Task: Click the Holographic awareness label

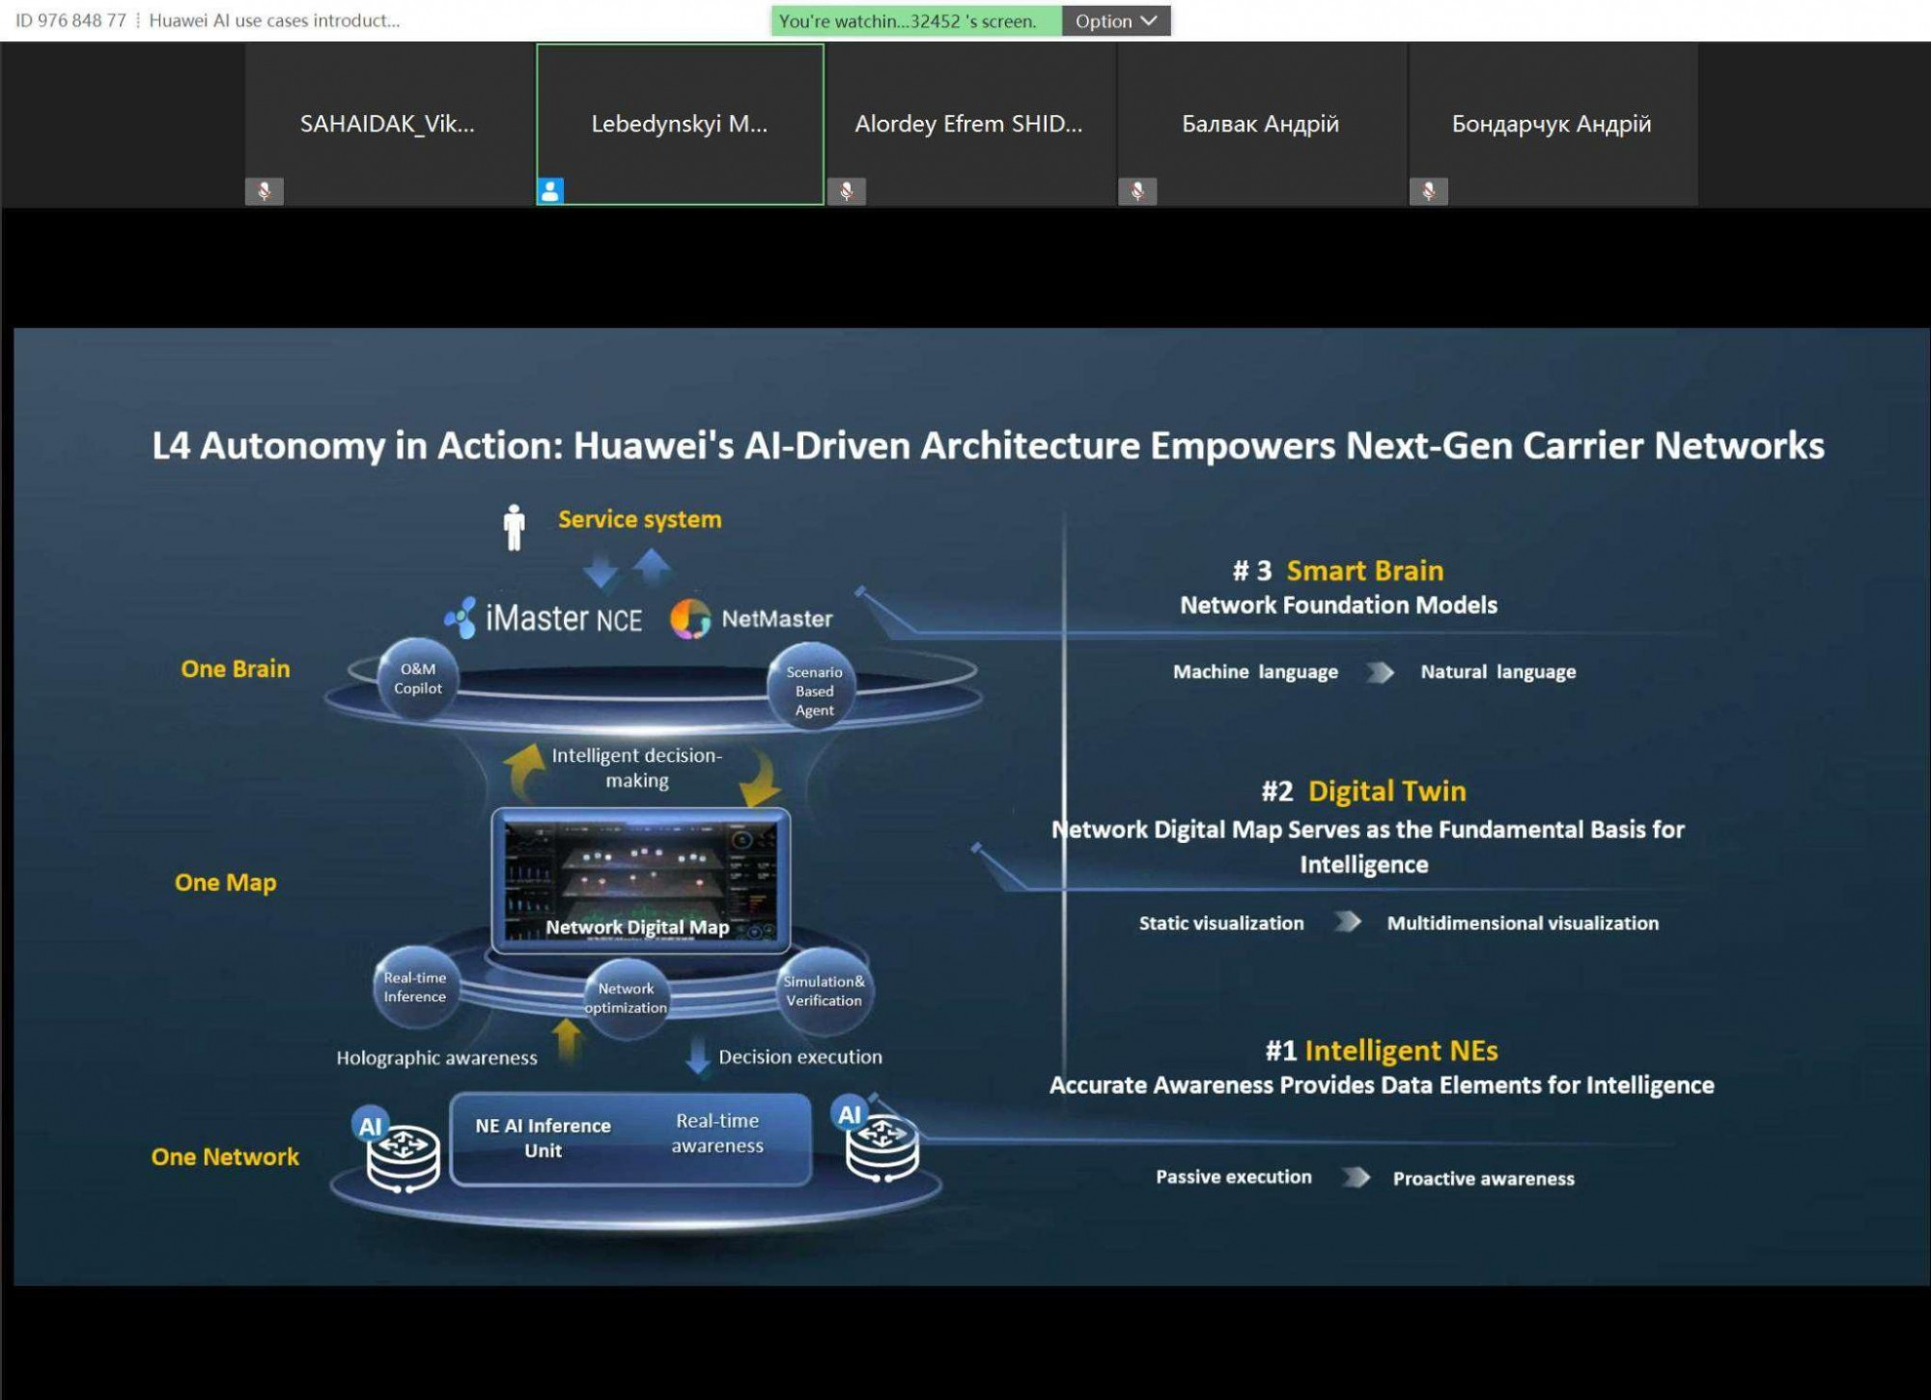Action: [x=436, y=1058]
